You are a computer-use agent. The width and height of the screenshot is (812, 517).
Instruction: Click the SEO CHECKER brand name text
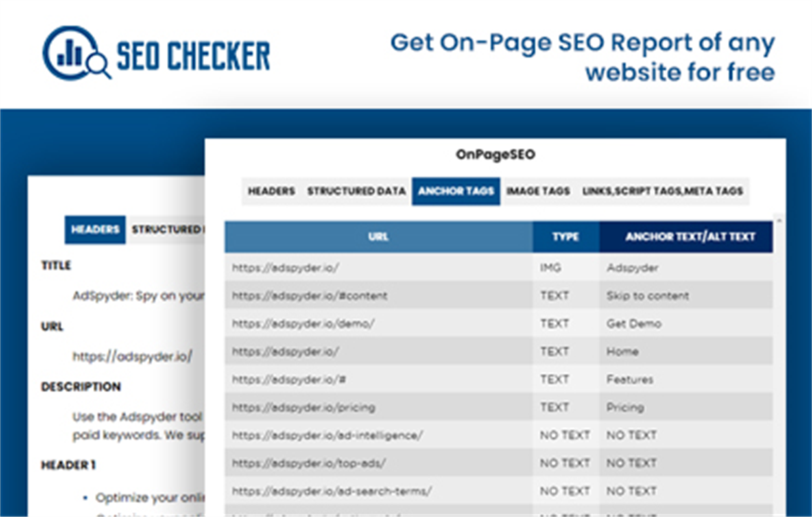[x=194, y=55]
